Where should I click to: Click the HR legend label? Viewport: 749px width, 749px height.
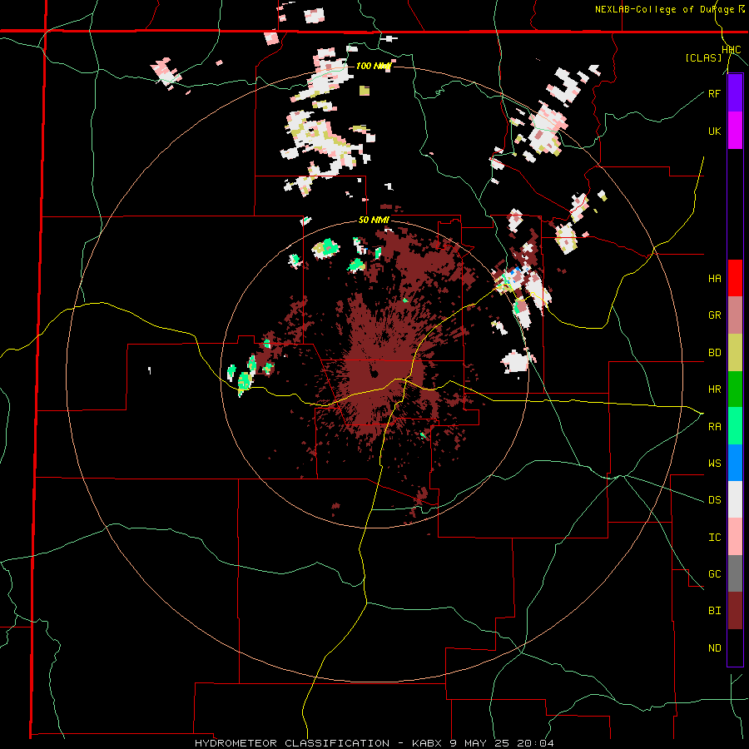[714, 389]
